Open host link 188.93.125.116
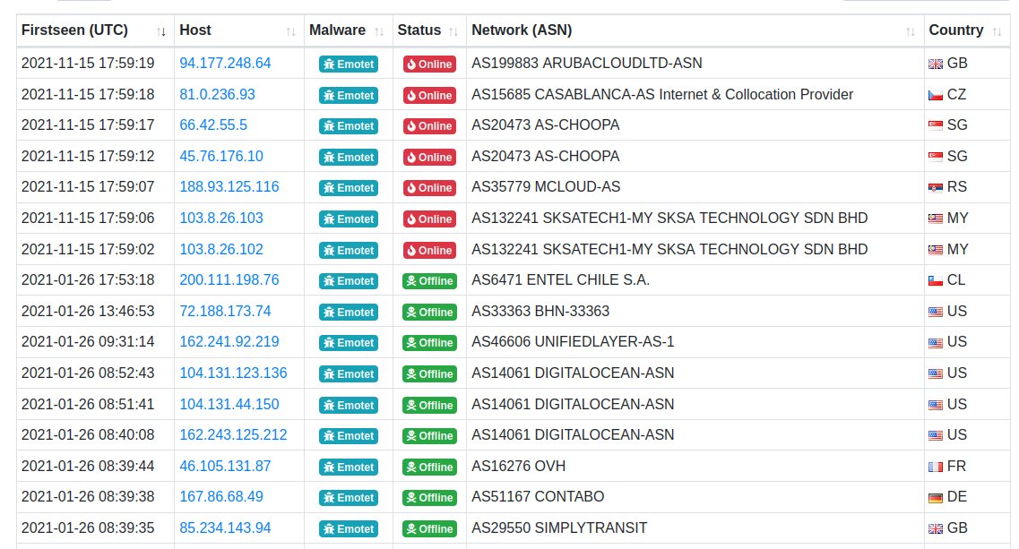1019x549 pixels. 229,187
